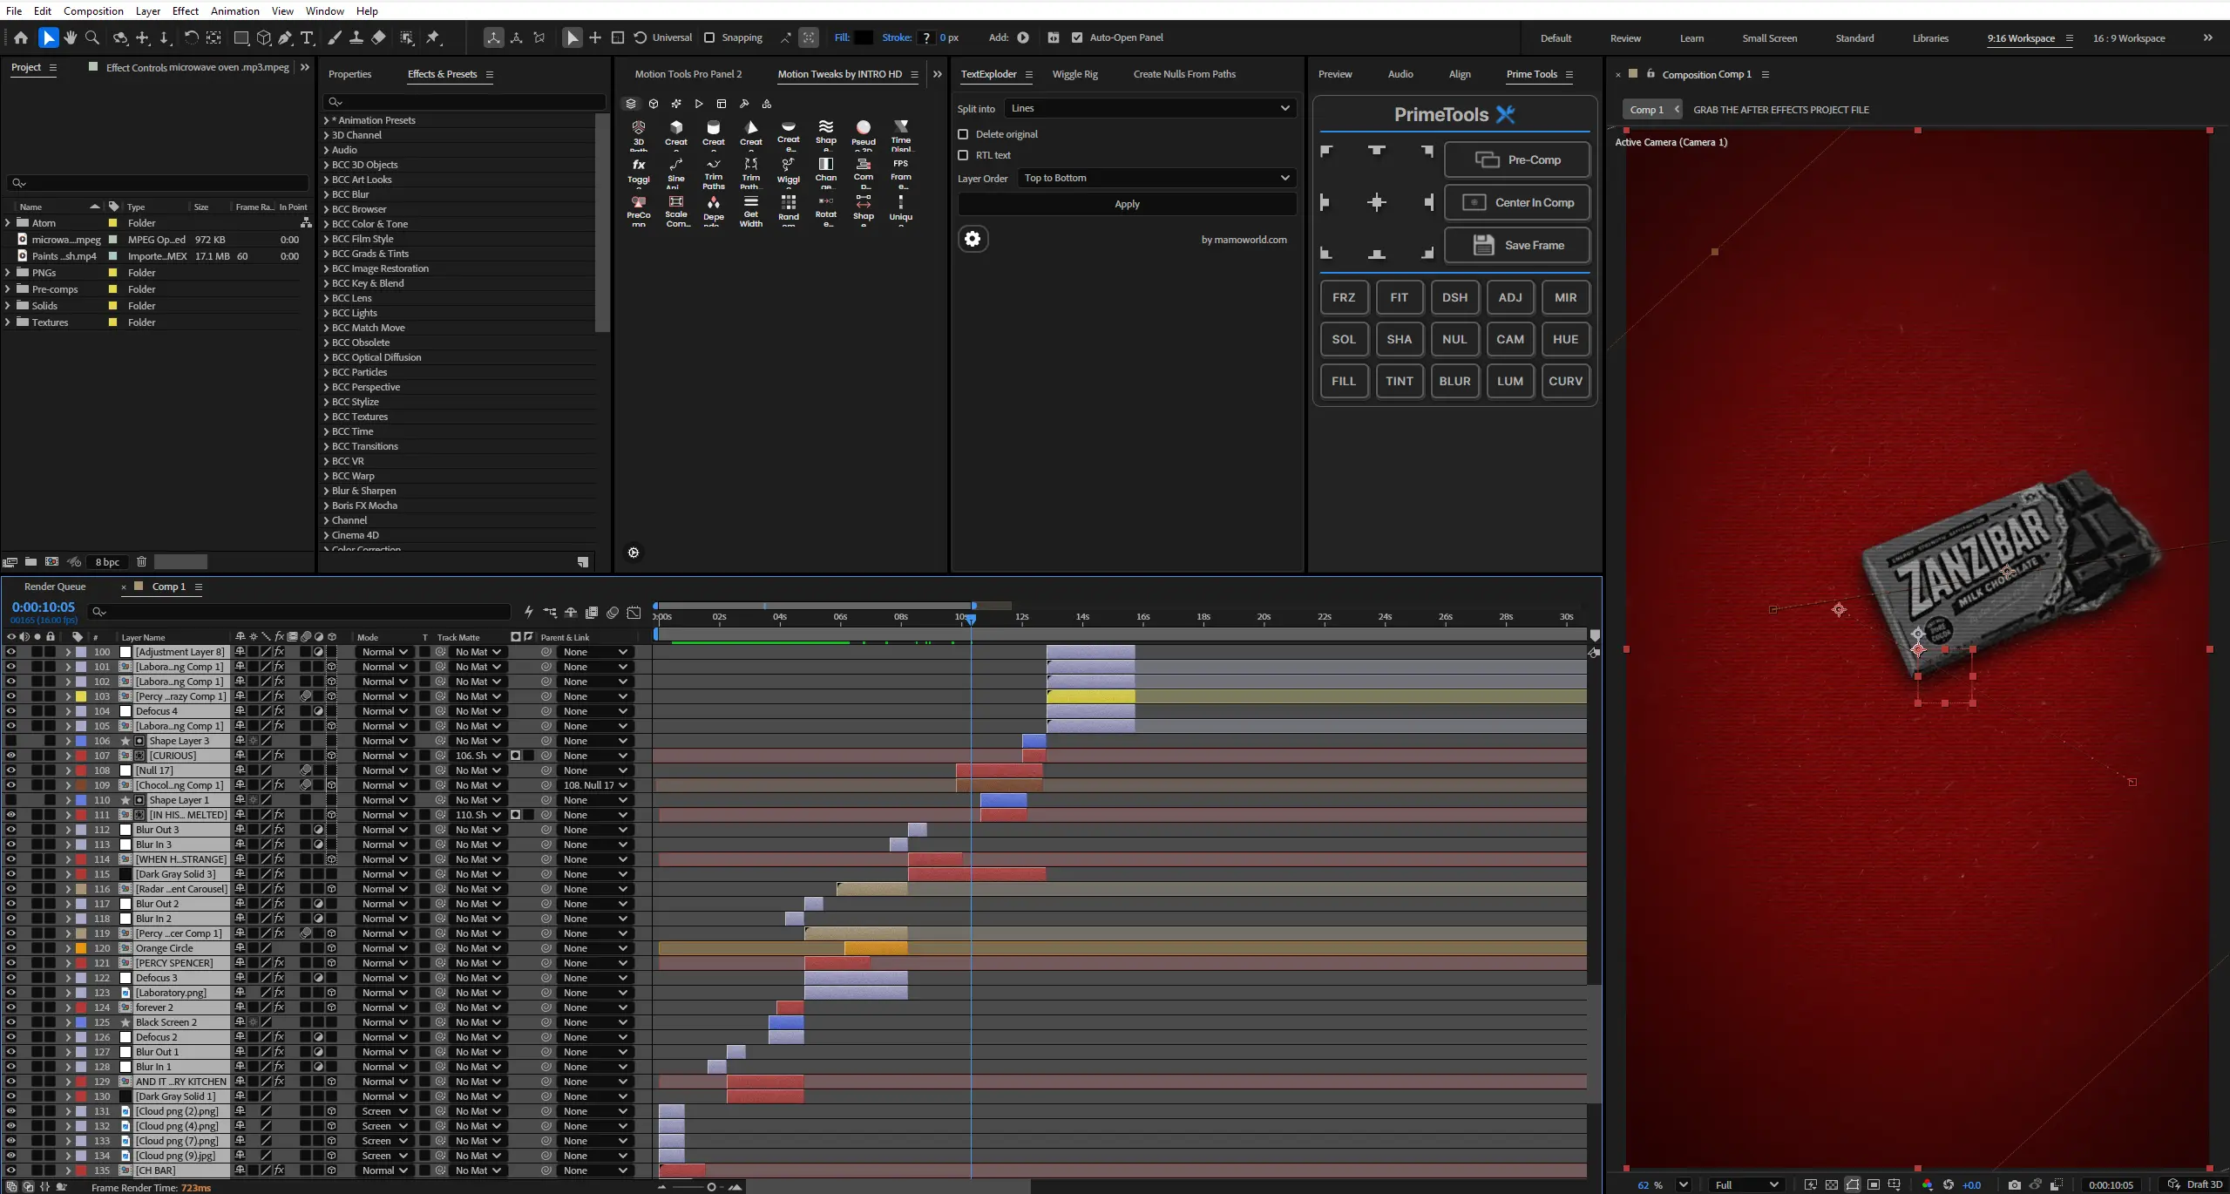Screen dimensions: 2230x1194
Task: Select the Hand tool in toolbar
Action: [x=71, y=37]
